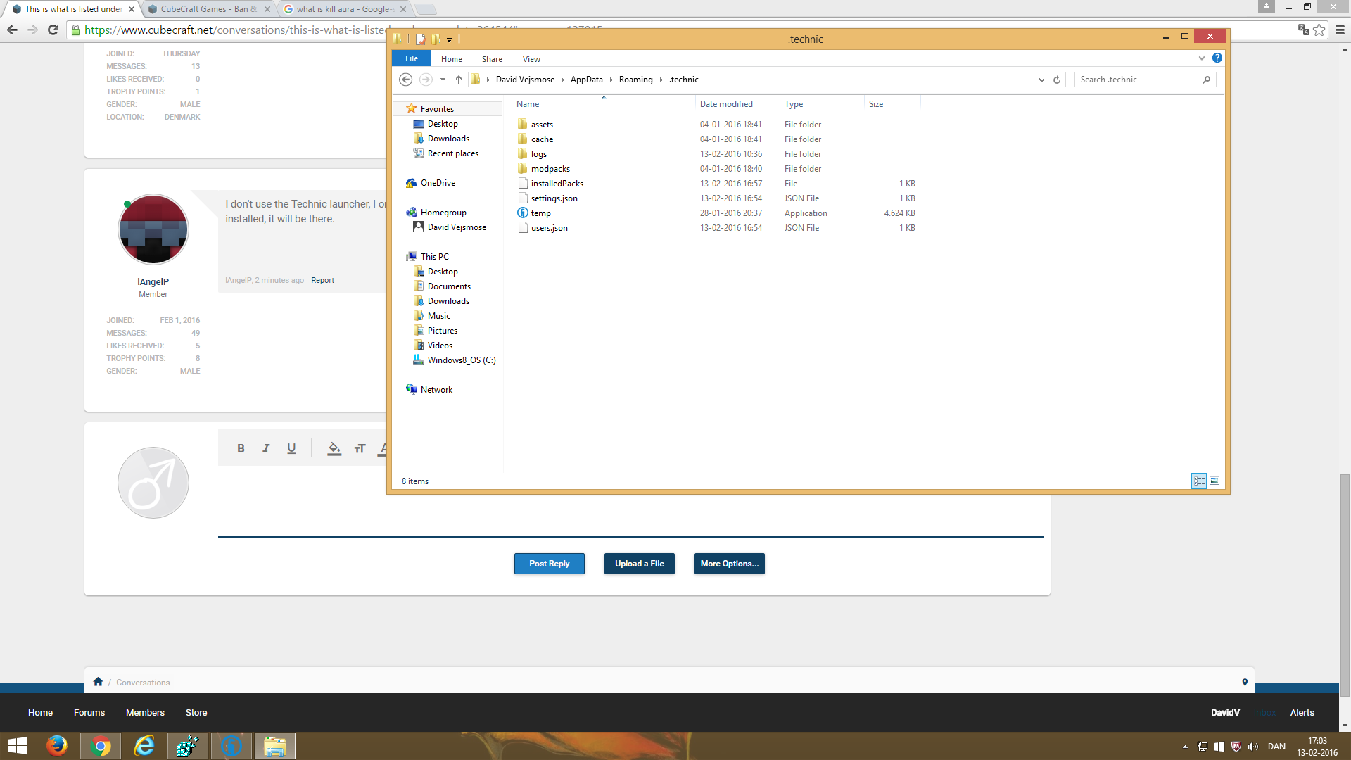
Task: Click the Upload a File button
Action: click(x=640, y=564)
